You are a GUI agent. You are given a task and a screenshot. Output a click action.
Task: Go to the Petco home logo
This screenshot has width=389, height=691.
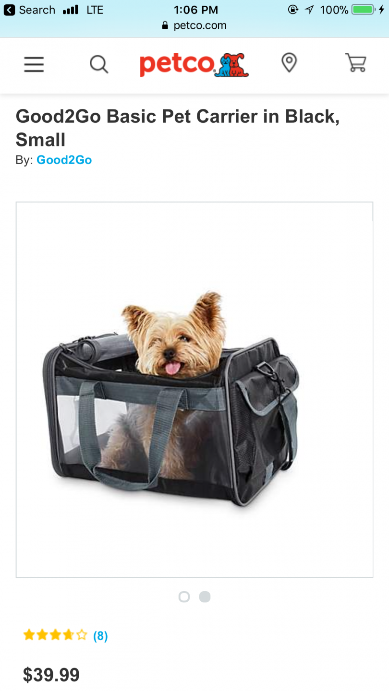[194, 65]
